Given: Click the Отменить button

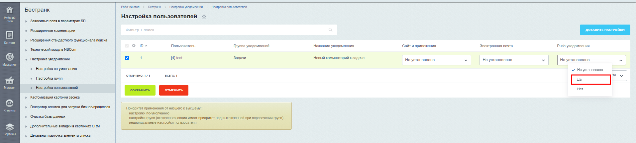Looking at the screenshot, I should point(173,90).
